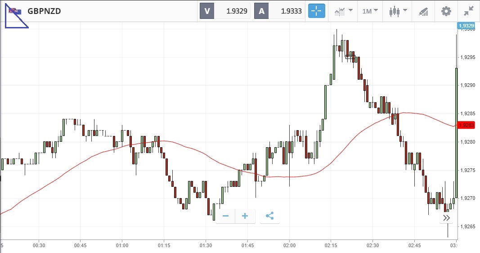Click the collapse chart arrows icon
The height and width of the screenshot is (253, 480).
click(468, 11)
